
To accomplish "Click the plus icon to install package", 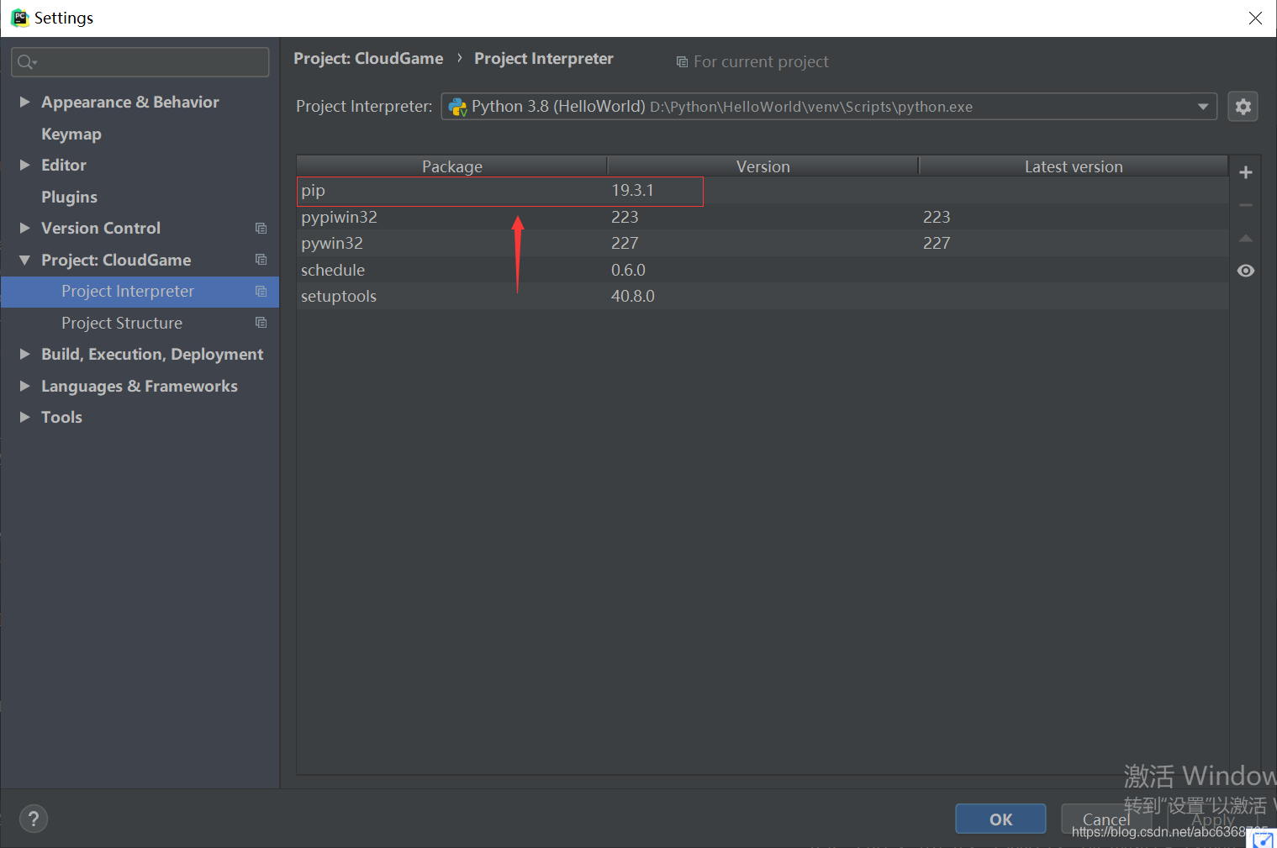I will click(x=1245, y=172).
